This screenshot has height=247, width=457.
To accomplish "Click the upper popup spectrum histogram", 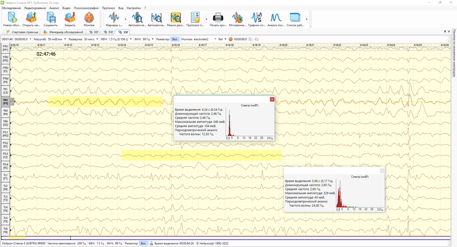I will coord(250,123).
